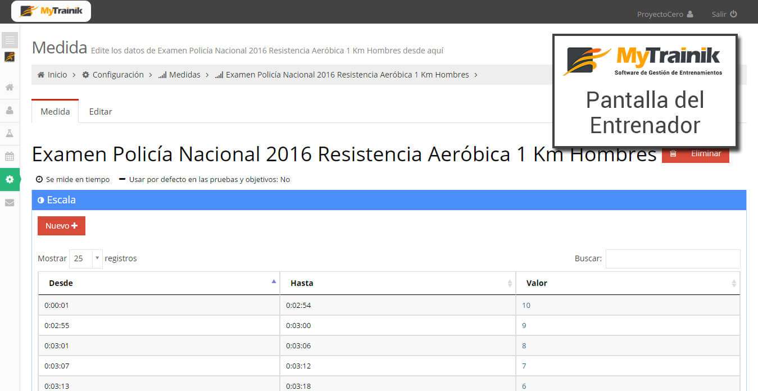This screenshot has height=391, width=758.
Task: Open the calendar icon in sidebar
Action: pyautogui.click(x=10, y=157)
